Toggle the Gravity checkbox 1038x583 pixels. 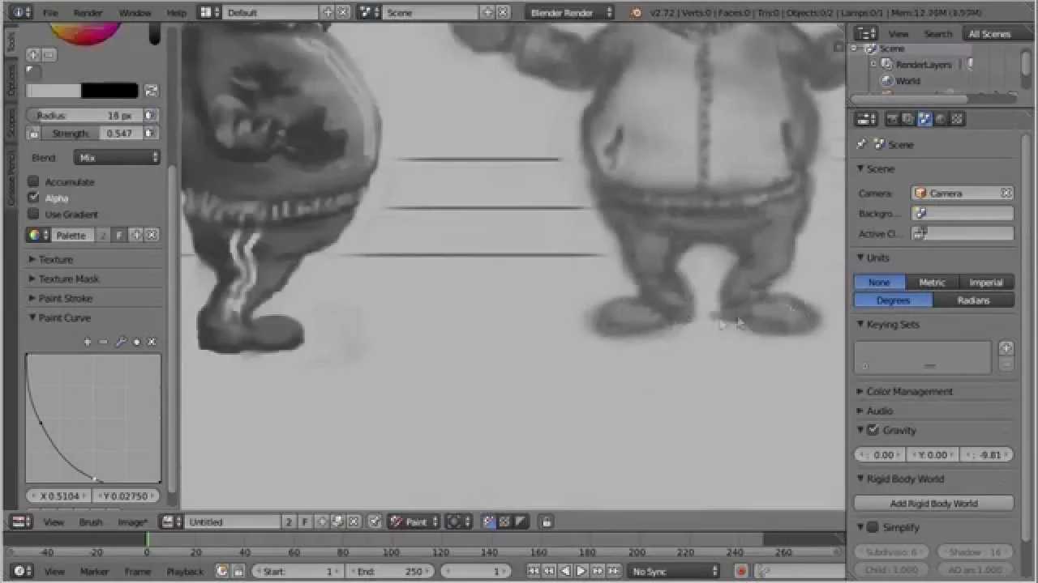tap(873, 430)
